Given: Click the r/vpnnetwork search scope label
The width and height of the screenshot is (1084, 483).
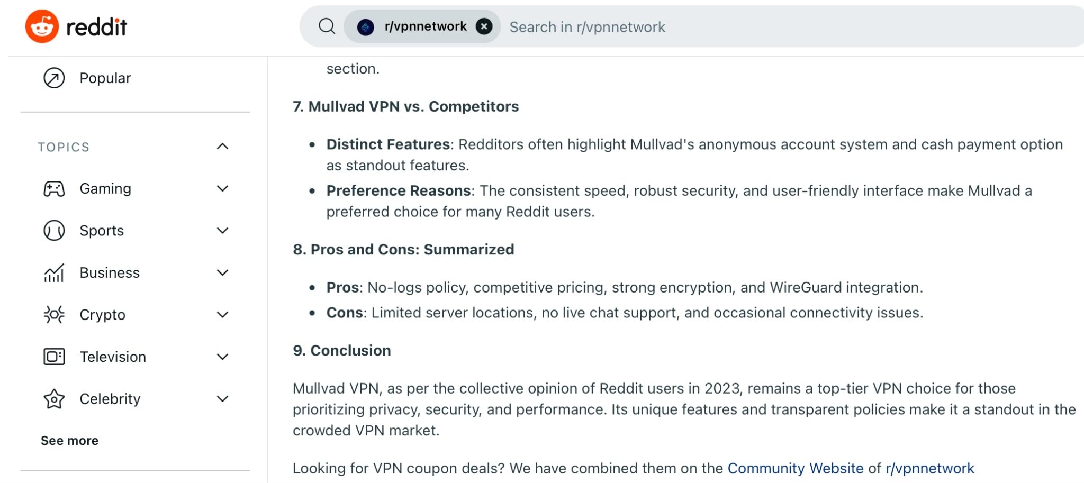Looking at the screenshot, I should (x=426, y=26).
